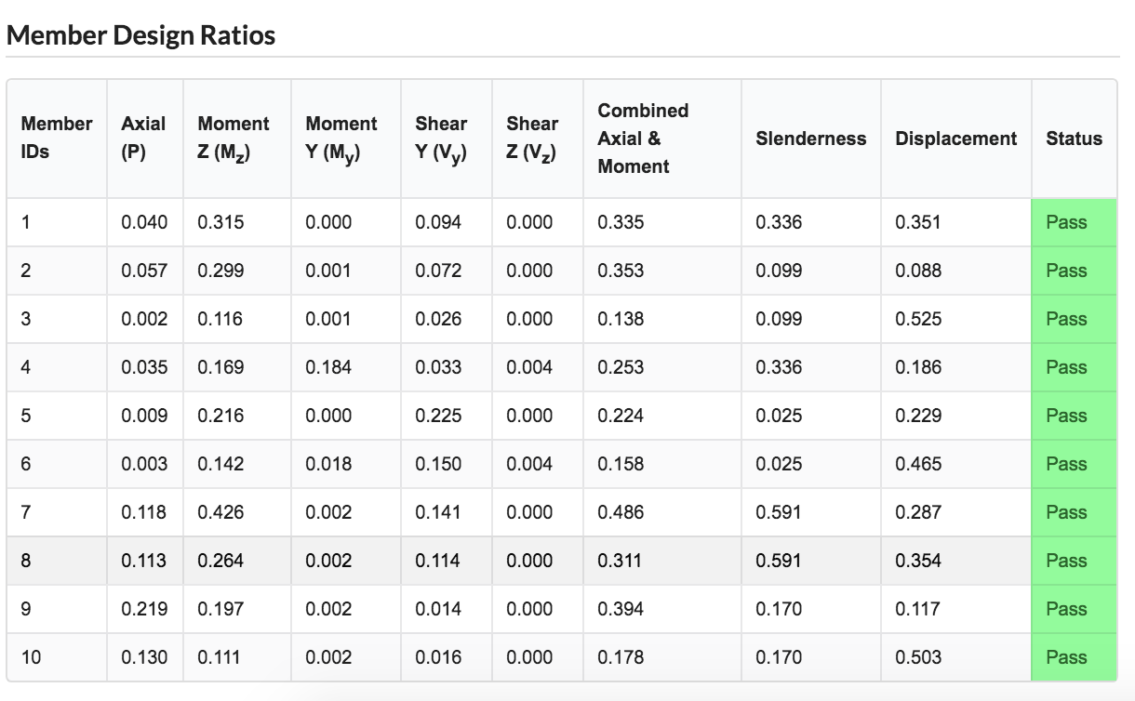Click the Moment Y (My) header

[x=345, y=138]
